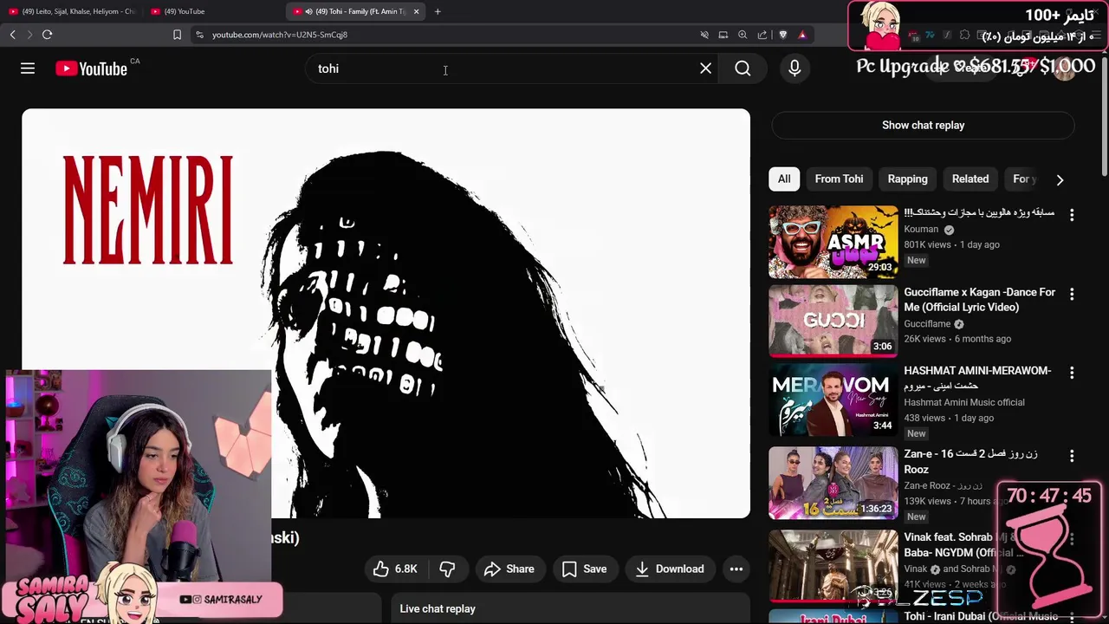The width and height of the screenshot is (1109, 624).
Task: Close the Tohi - Family tab
Action: click(x=417, y=11)
